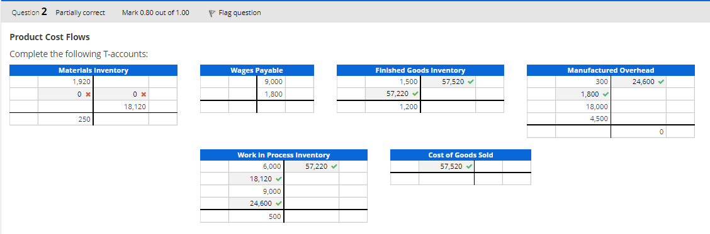
Task: Select the 18,000 cell in Manufactured Overhead
Action: (583, 107)
